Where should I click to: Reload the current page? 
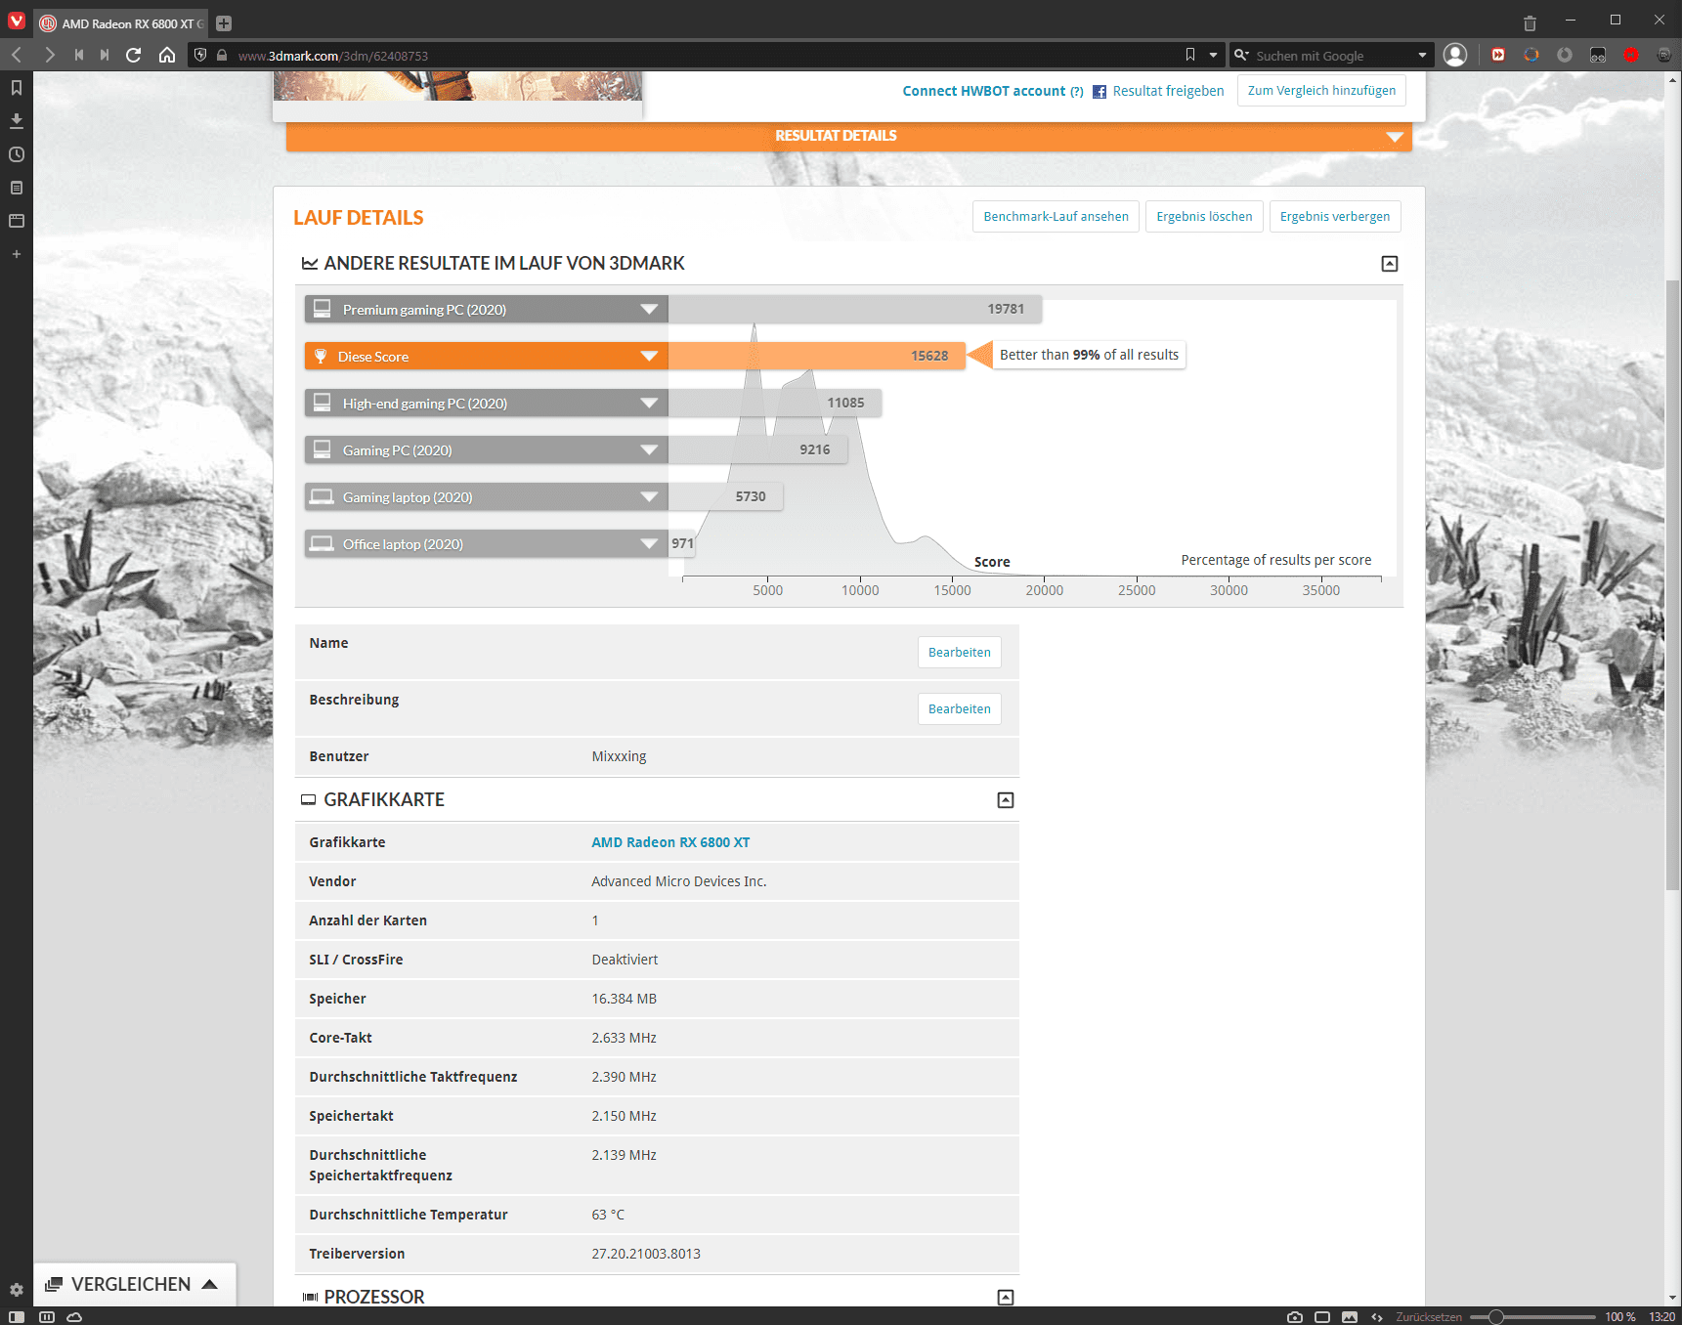pos(134,55)
